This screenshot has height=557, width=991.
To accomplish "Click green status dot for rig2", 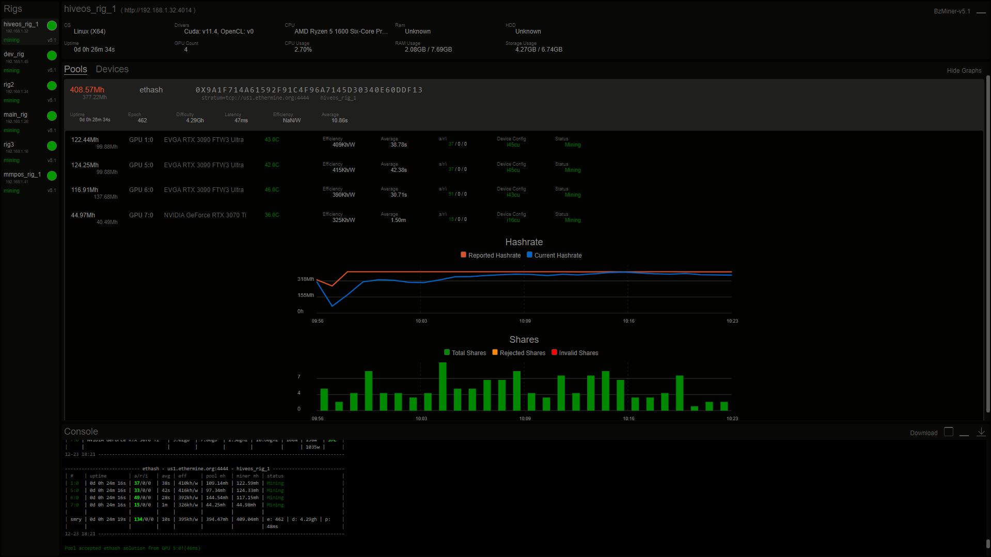I will coord(52,86).
